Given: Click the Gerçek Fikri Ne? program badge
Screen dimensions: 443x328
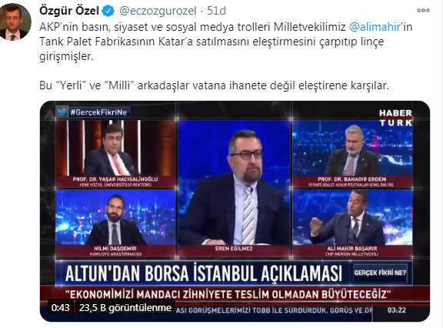Looking at the screenshot, I should click(x=380, y=273).
